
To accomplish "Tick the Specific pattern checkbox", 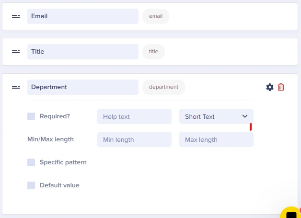I will [x=31, y=162].
